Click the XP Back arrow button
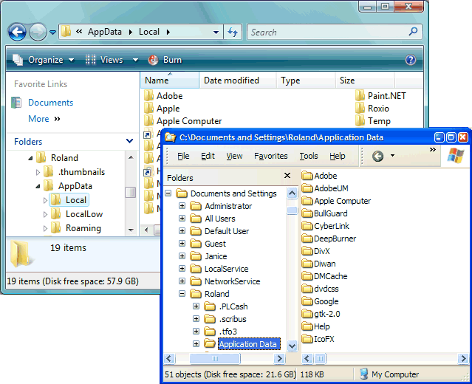Viewport: 472px width, 384px height. tap(377, 156)
